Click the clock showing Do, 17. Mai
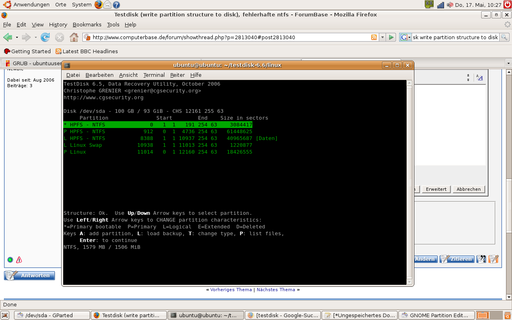 pyautogui.click(x=478, y=5)
